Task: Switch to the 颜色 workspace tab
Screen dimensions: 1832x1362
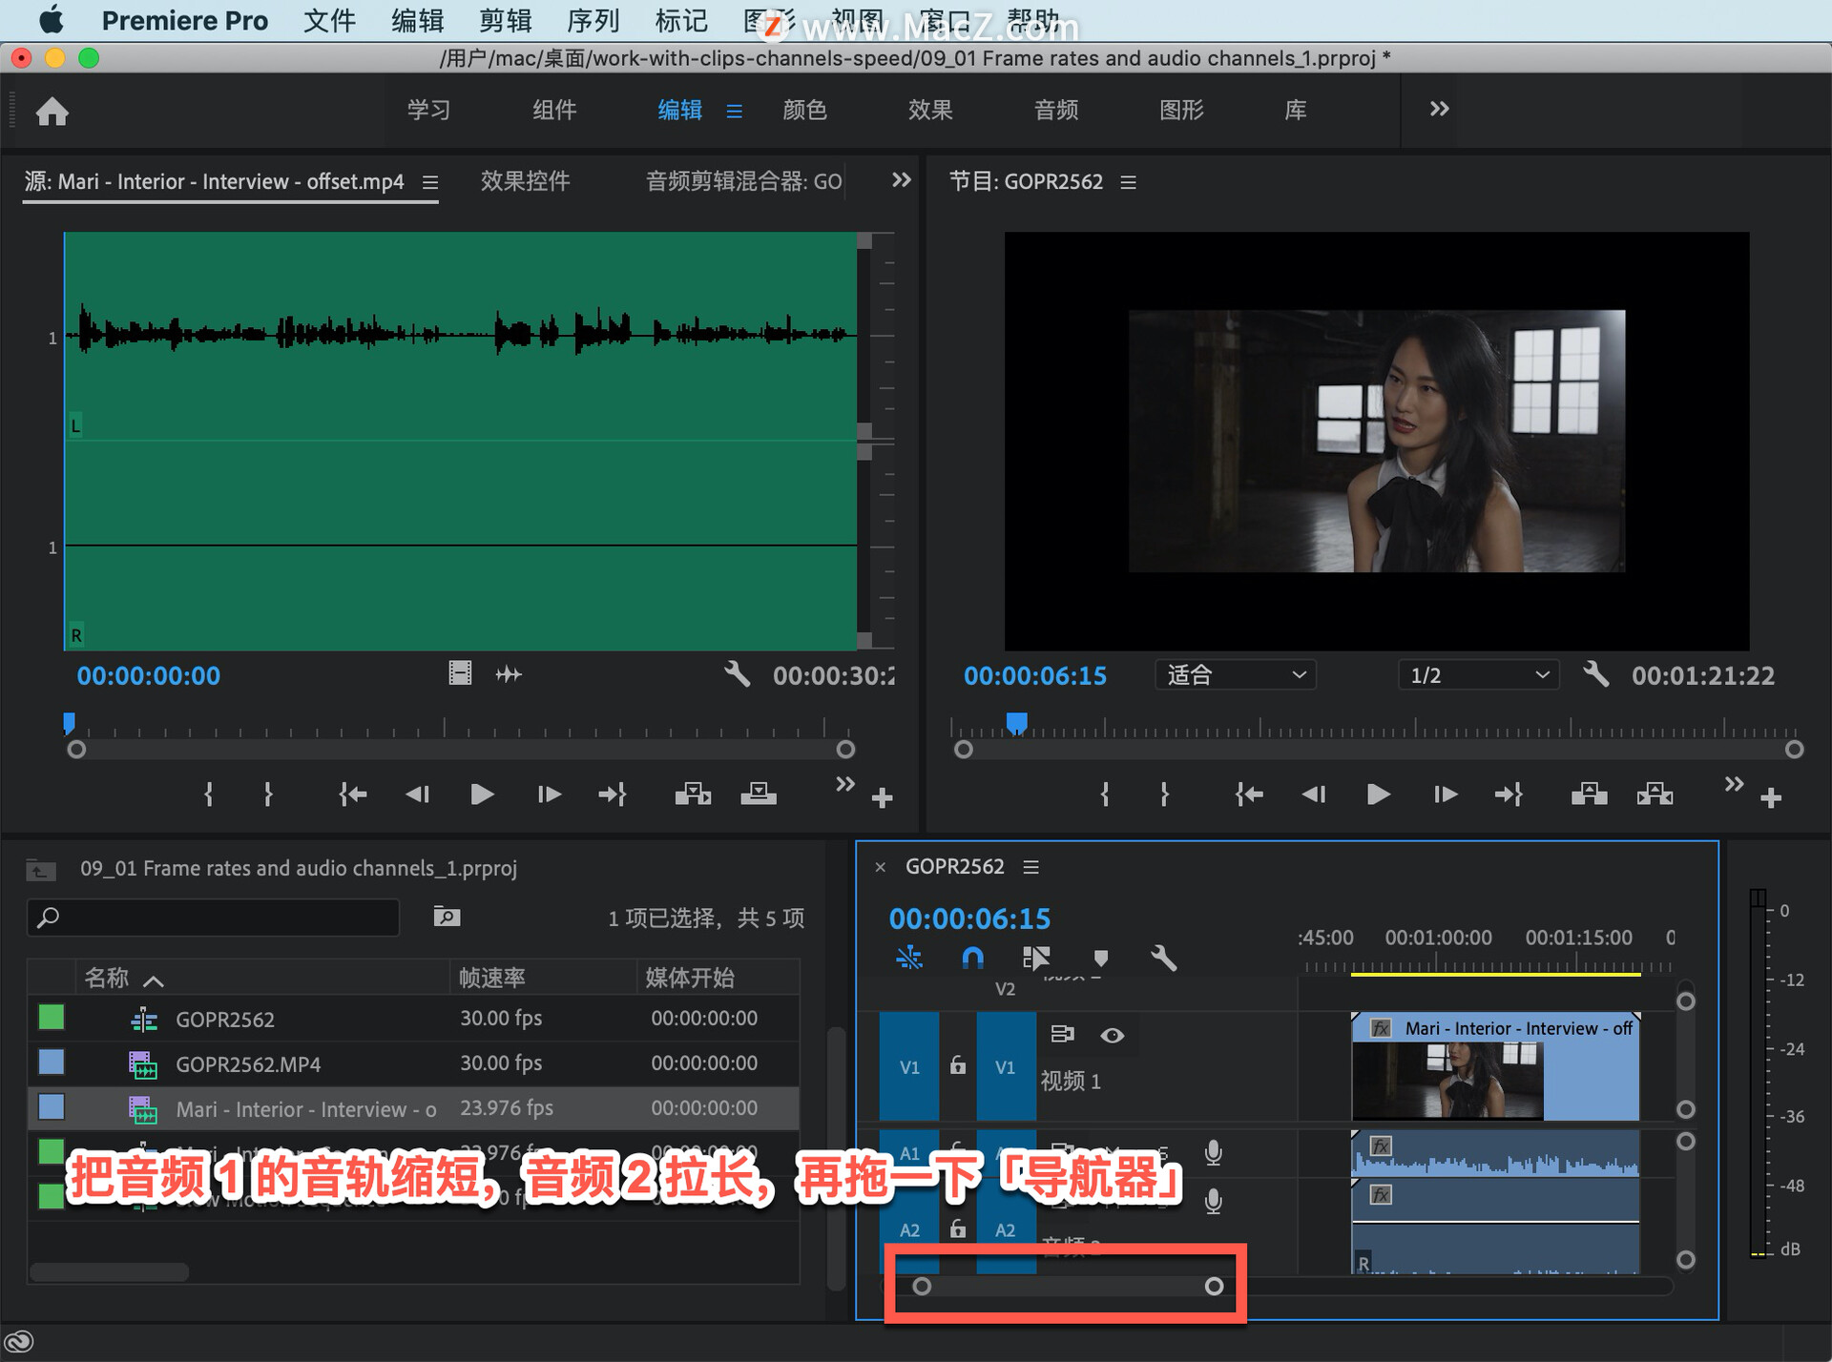Action: [804, 111]
